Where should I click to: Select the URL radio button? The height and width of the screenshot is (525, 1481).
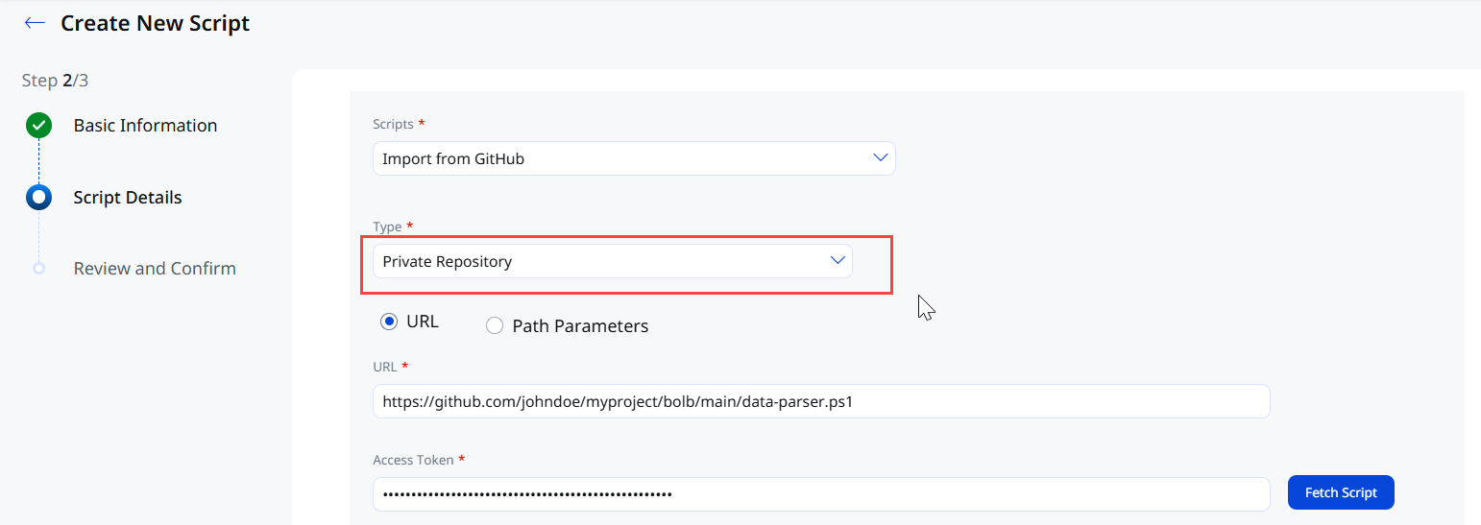point(389,322)
